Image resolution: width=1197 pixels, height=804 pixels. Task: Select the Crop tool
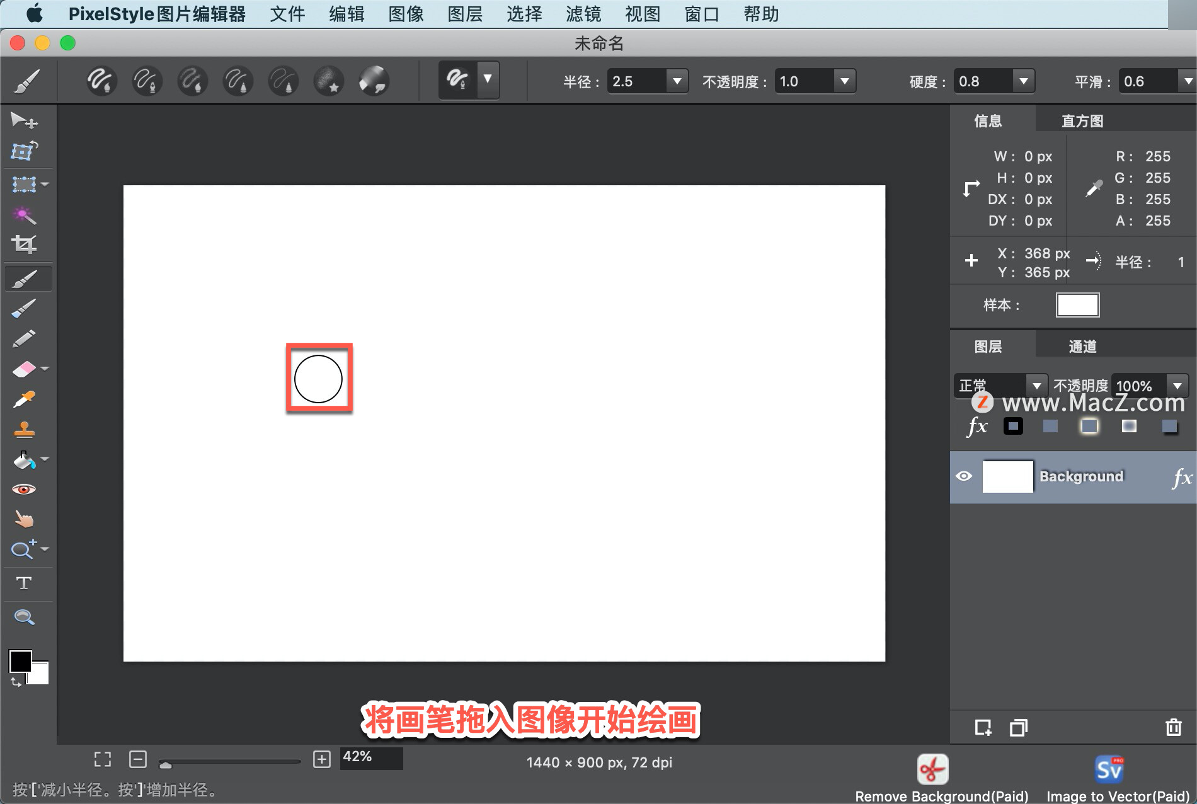click(24, 244)
